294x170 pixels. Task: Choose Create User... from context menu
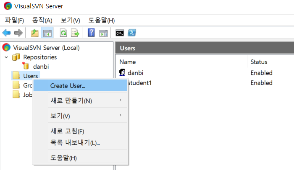[x=80, y=85]
